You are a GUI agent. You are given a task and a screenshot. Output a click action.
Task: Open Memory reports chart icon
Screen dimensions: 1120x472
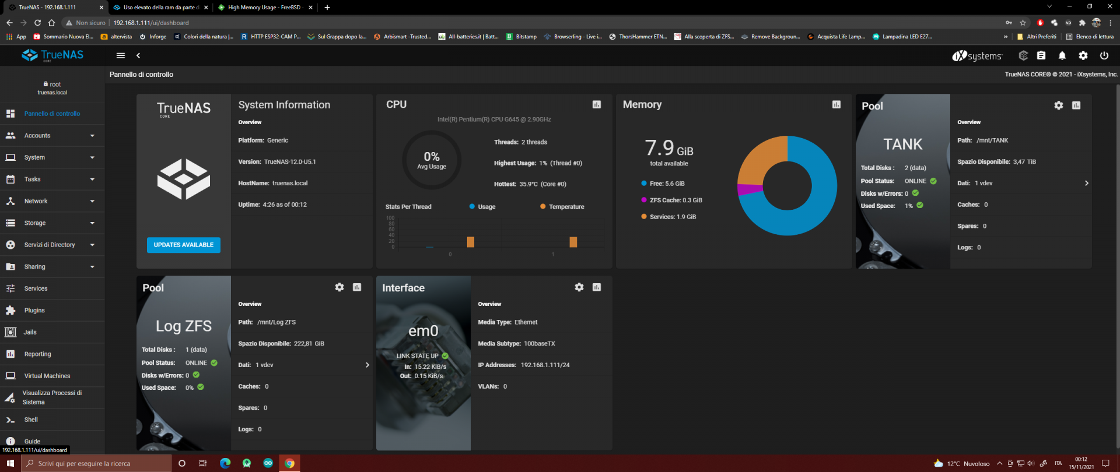(x=836, y=104)
